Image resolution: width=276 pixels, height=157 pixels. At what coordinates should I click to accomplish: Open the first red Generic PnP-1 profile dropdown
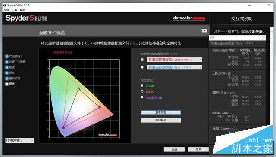point(174,60)
